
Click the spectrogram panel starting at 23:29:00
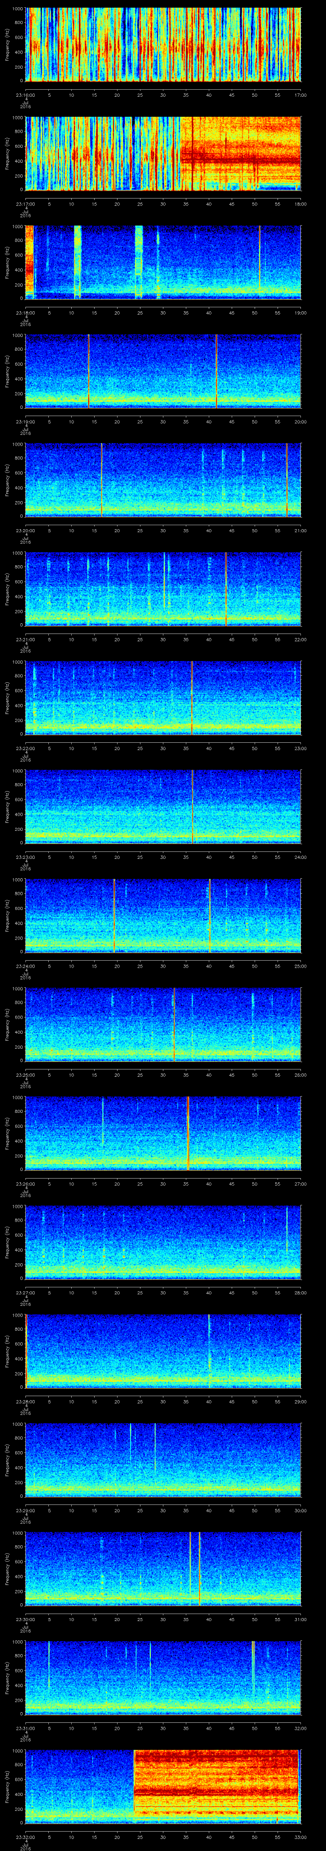(163, 1461)
